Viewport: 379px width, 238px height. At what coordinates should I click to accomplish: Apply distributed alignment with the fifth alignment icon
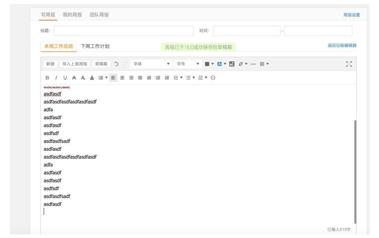tap(149, 78)
